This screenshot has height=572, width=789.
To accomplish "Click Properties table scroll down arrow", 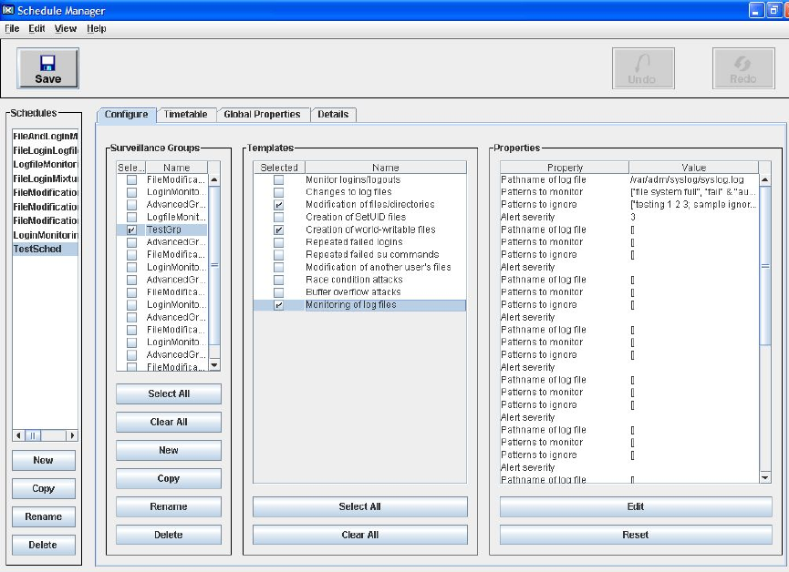I will click(765, 476).
